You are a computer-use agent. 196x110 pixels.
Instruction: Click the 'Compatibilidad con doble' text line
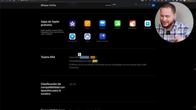point(81,61)
